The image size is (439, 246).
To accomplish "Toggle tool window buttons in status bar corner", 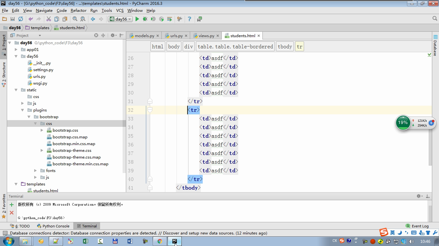I will tap(5, 233).
